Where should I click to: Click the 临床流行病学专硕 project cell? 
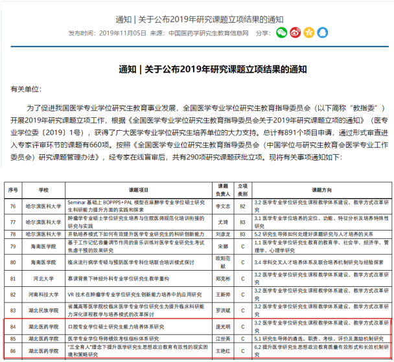[x=139, y=262]
